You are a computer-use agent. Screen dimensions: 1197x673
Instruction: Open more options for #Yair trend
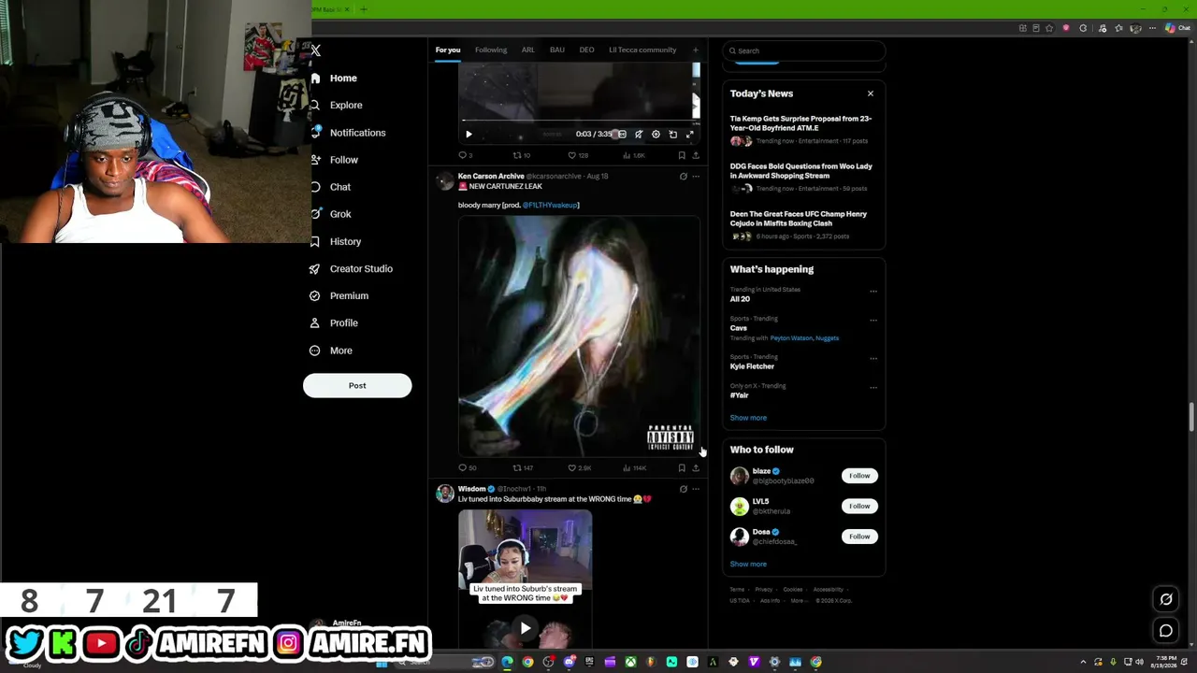pyautogui.click(x=873, y=387)
